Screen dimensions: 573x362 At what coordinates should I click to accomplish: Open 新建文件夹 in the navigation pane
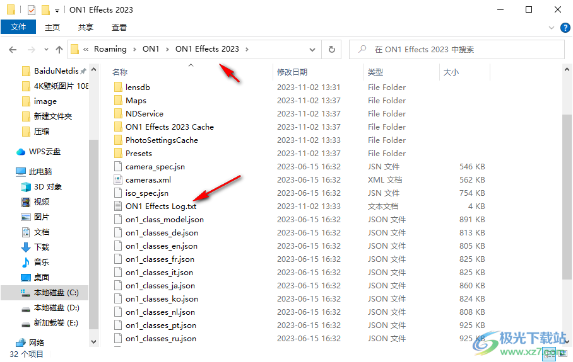[x=53, y=116]
